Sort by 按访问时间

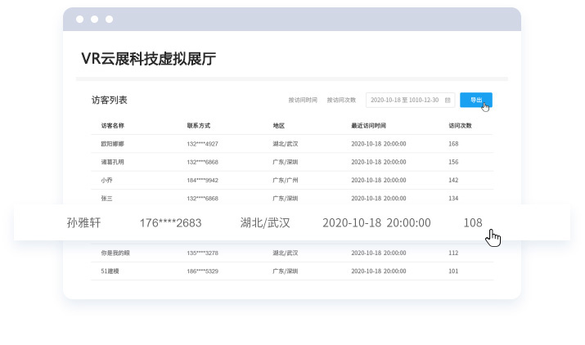(303, 101)
